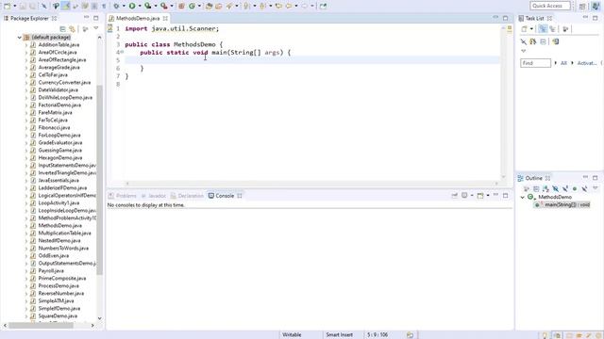The image size is (604, 339).
Task: Open Payroll.java in Package Explorer
Action: pos(51,270)
